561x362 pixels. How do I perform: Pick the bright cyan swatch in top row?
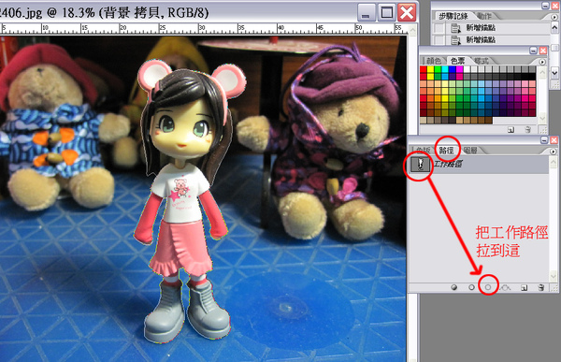pyautogui.click(x=445, y=69)
